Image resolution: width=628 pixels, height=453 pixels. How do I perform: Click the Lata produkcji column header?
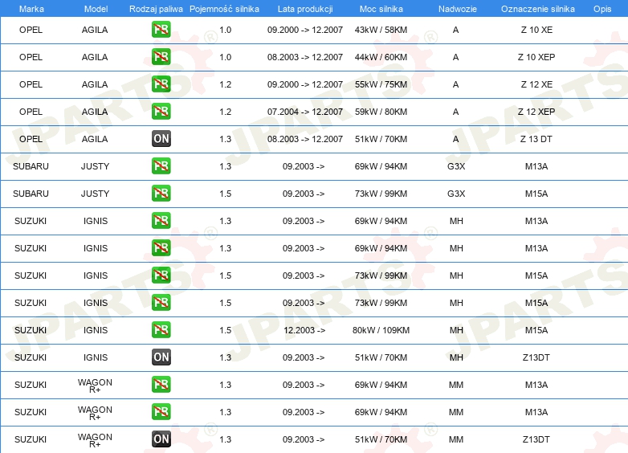[305, 9]
